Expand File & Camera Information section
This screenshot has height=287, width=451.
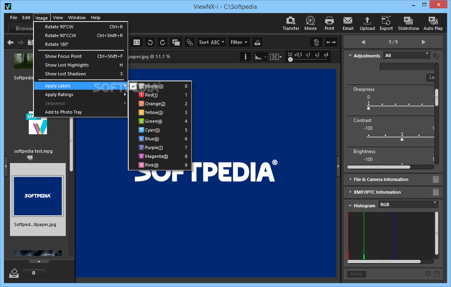point(350,179)
